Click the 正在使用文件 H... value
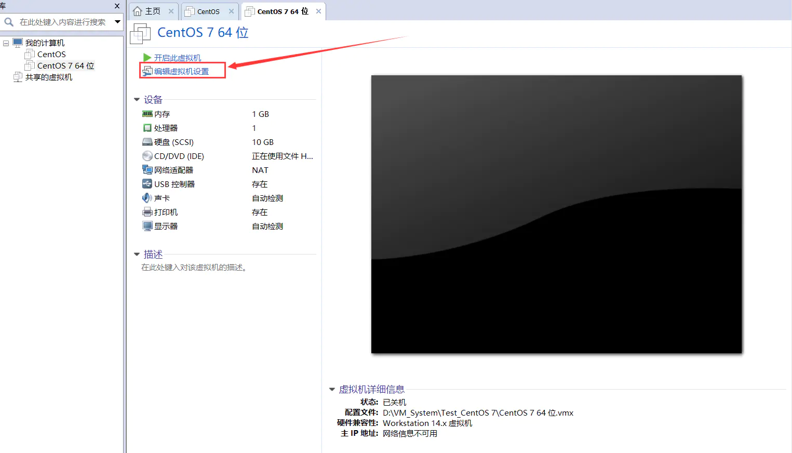The image size is (792, 453). pos(283,156)
